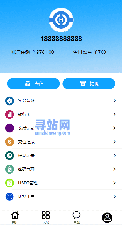Click the pink 银行卡 card icon
The image size is (122, 225).
click(x=10, y=114)
